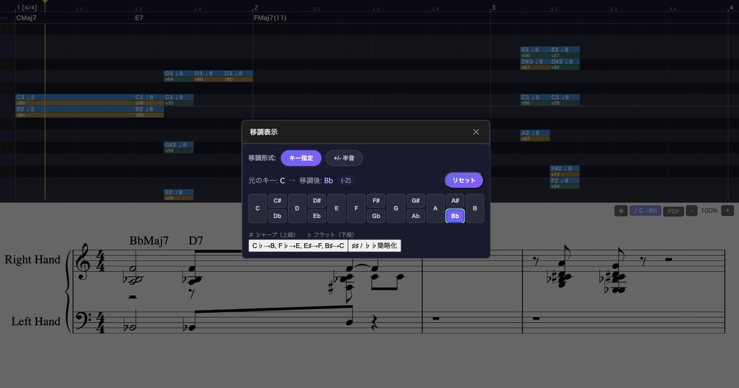
Task: Click the E7 chord label in timeline
Action: 139,18
